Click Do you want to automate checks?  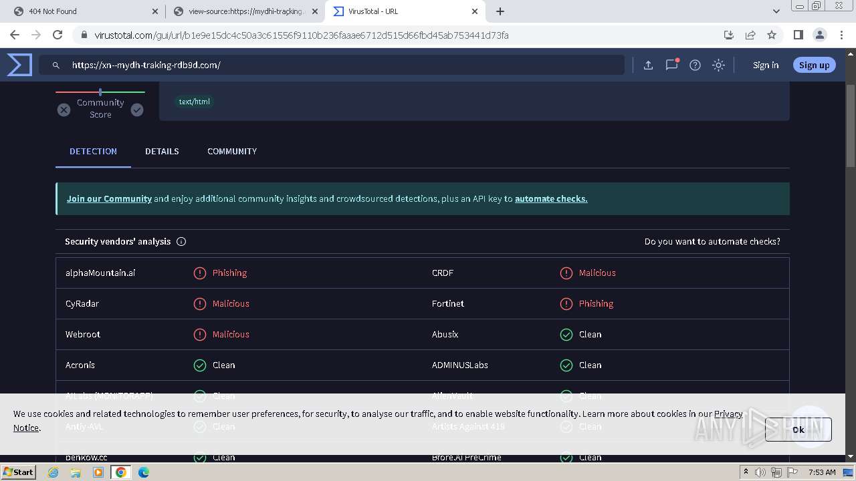tap(712, 241)
